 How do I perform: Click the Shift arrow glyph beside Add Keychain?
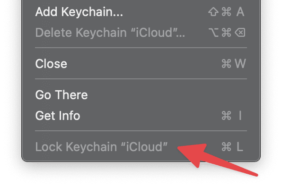[213, 12]
